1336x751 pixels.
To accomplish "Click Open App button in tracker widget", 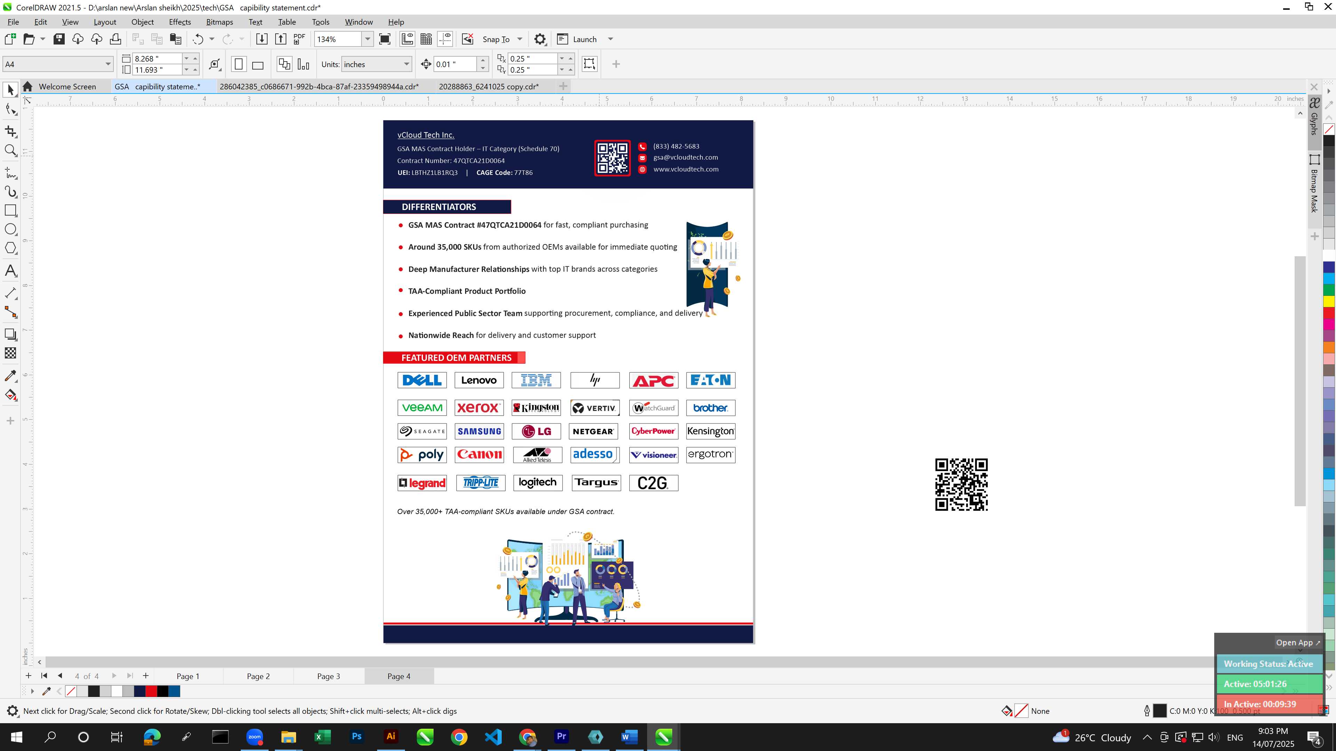I will [1298, 643].
